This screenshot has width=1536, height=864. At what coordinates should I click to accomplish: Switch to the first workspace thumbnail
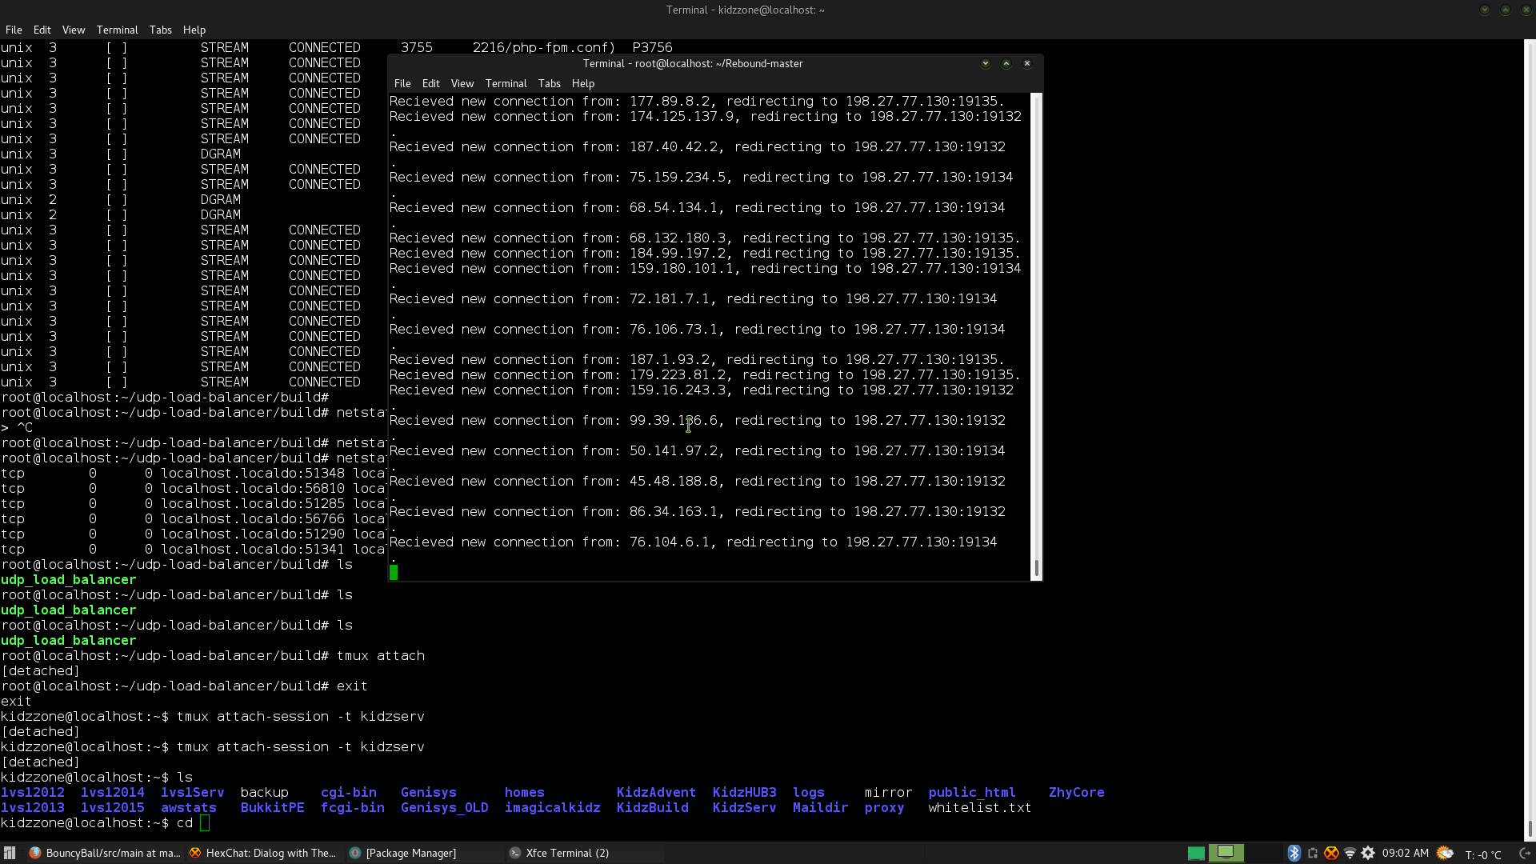point(1196,853)
